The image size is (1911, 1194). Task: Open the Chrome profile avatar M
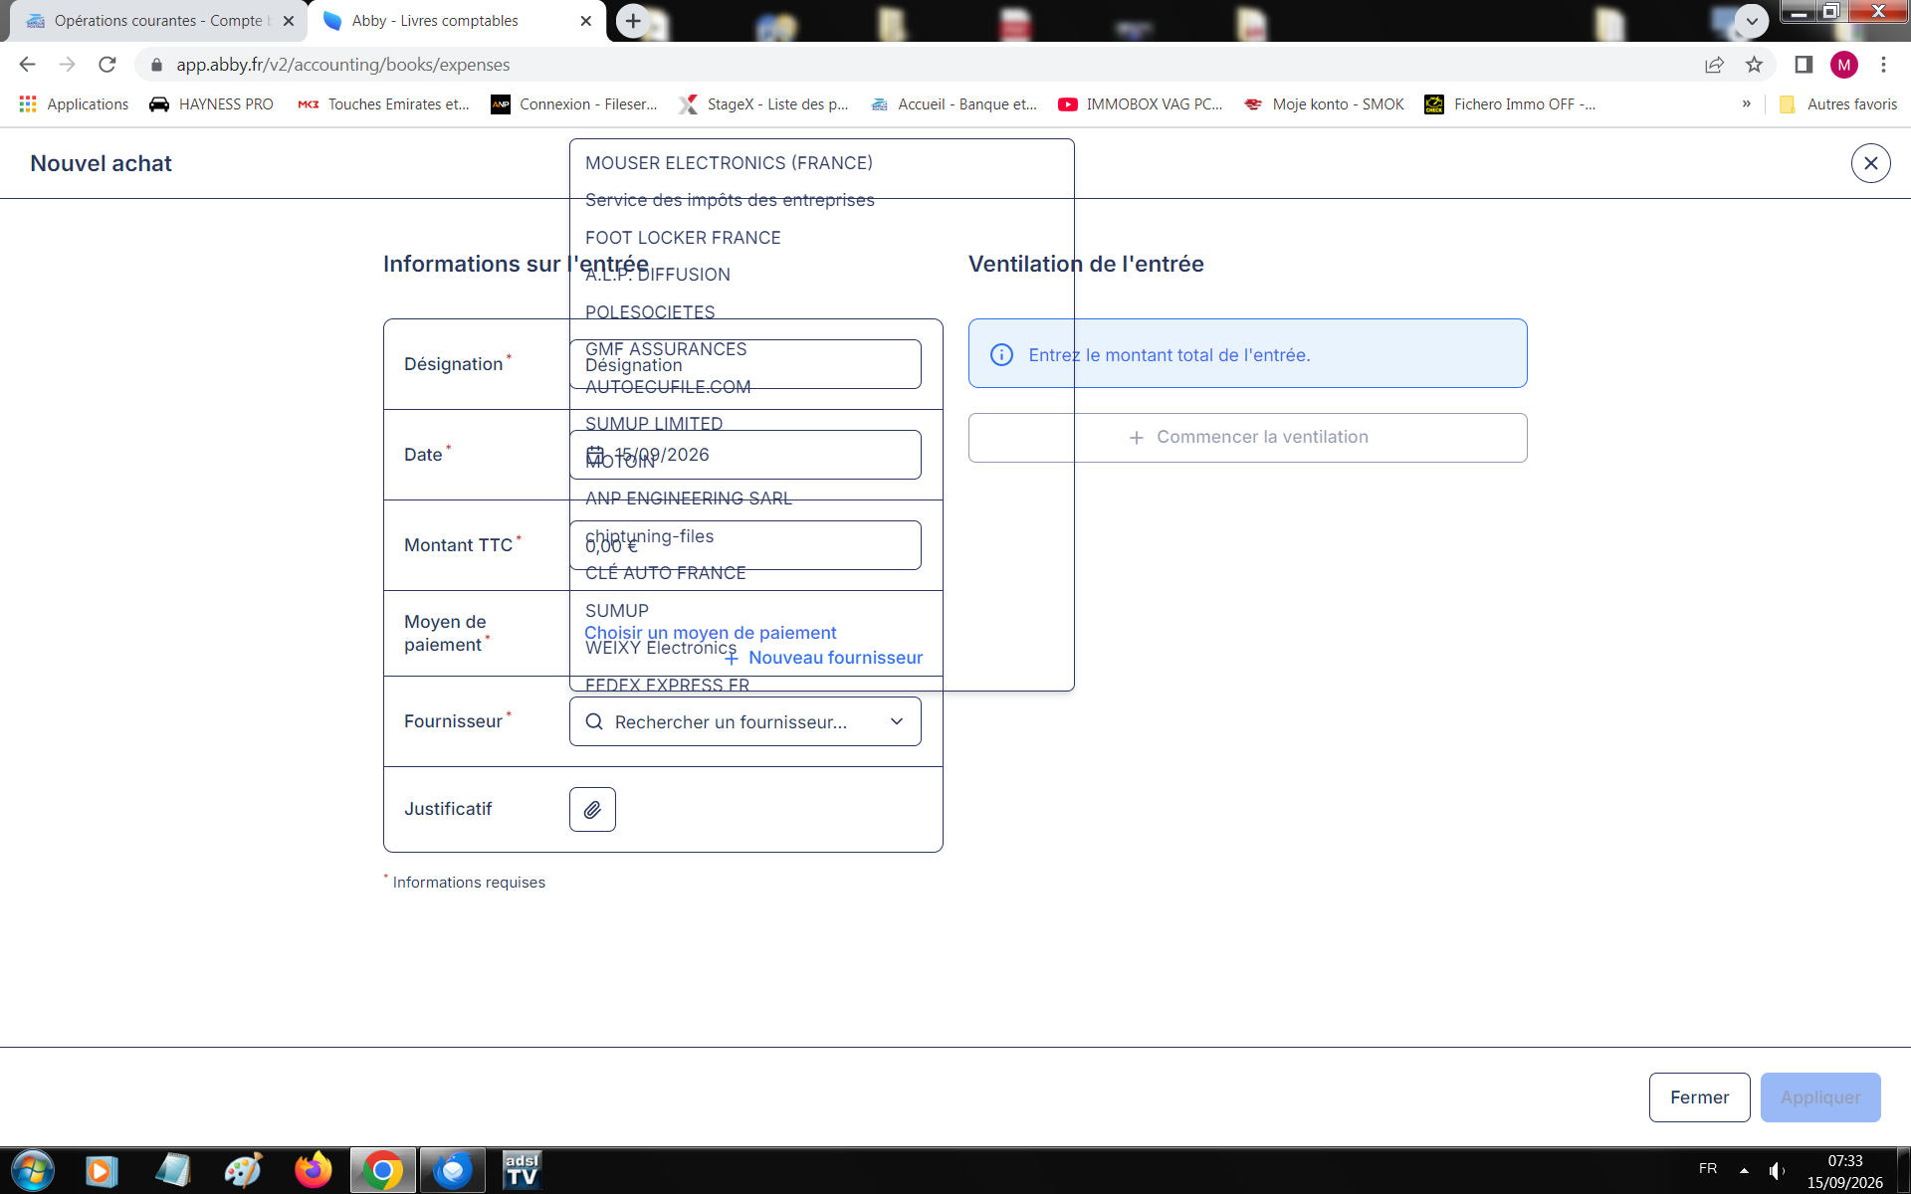(1843, 65)
